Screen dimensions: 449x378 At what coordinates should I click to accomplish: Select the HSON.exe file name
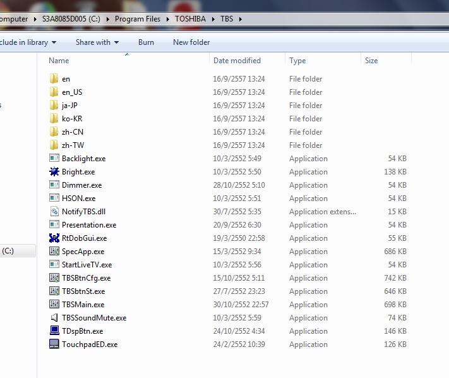pos(79,198)
